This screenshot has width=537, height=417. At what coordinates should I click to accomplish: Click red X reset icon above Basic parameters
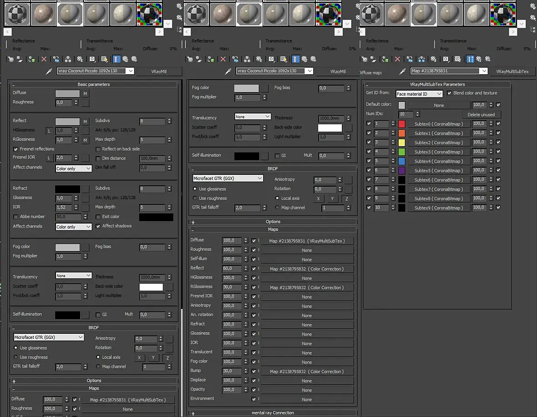point(44,59)
